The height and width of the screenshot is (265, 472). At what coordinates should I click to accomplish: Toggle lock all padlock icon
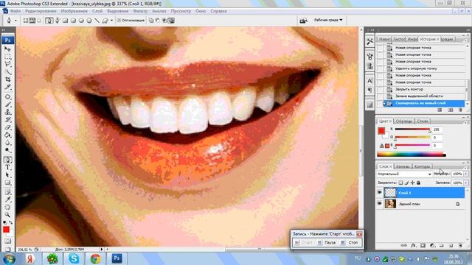click(418, 183)
